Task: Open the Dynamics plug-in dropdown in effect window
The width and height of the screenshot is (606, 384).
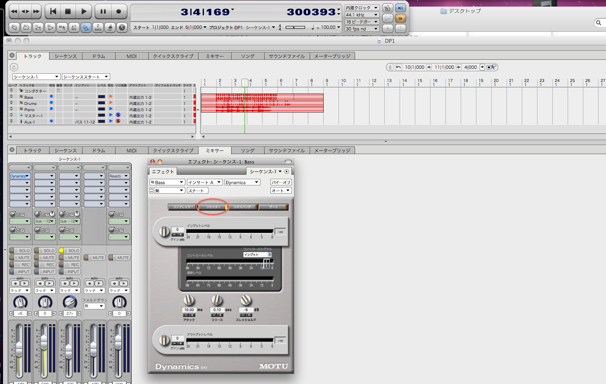Action: (x=242, y=182)
